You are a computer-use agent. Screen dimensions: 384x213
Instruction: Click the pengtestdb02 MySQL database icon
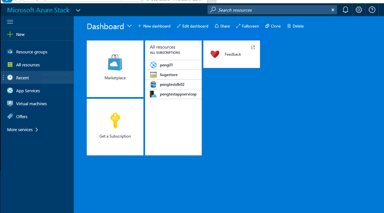tap(153, 84)
